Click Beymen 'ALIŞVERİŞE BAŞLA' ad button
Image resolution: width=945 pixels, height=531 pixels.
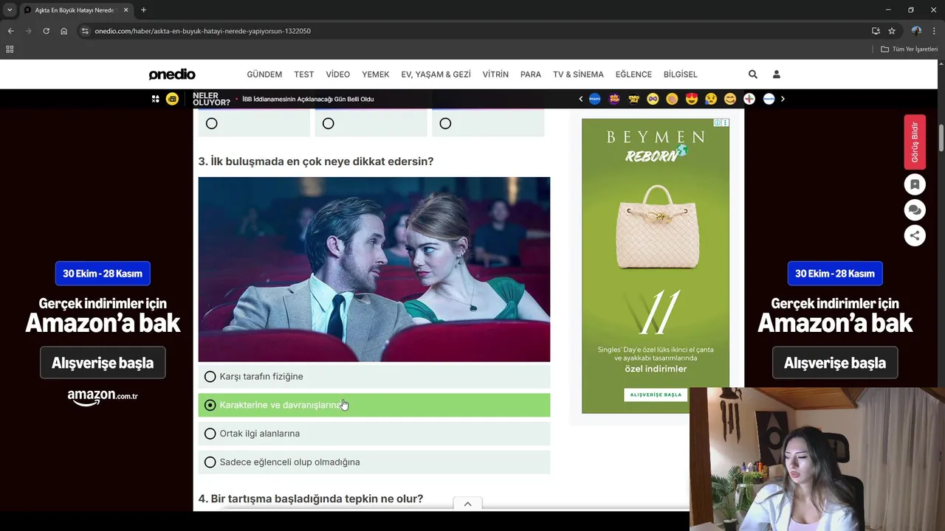(656, 395)
